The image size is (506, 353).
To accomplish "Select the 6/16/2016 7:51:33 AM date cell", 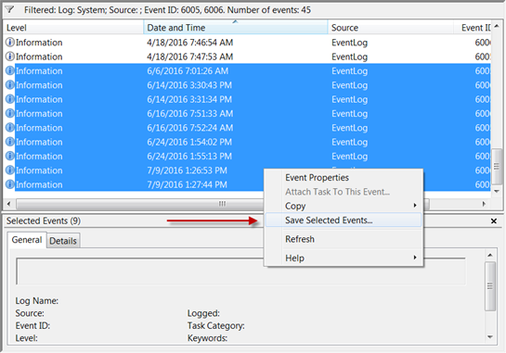I will 189,113.
